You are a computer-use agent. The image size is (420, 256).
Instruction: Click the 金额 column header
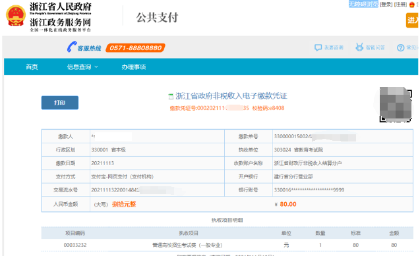tap(394, 233)
